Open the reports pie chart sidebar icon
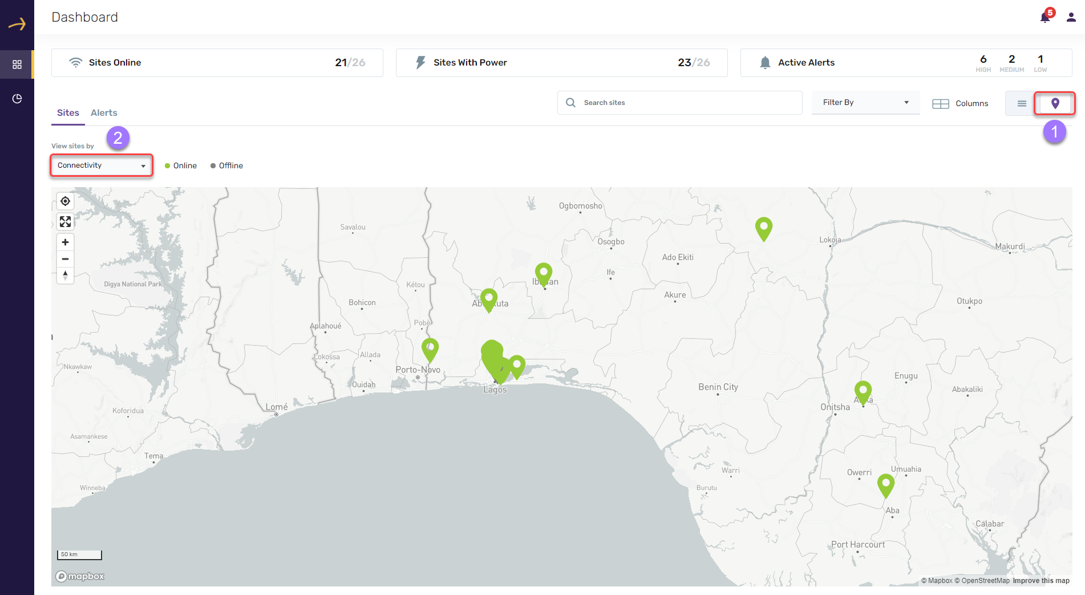This screenshot has width=1085, height=595. tap(17, 99)
